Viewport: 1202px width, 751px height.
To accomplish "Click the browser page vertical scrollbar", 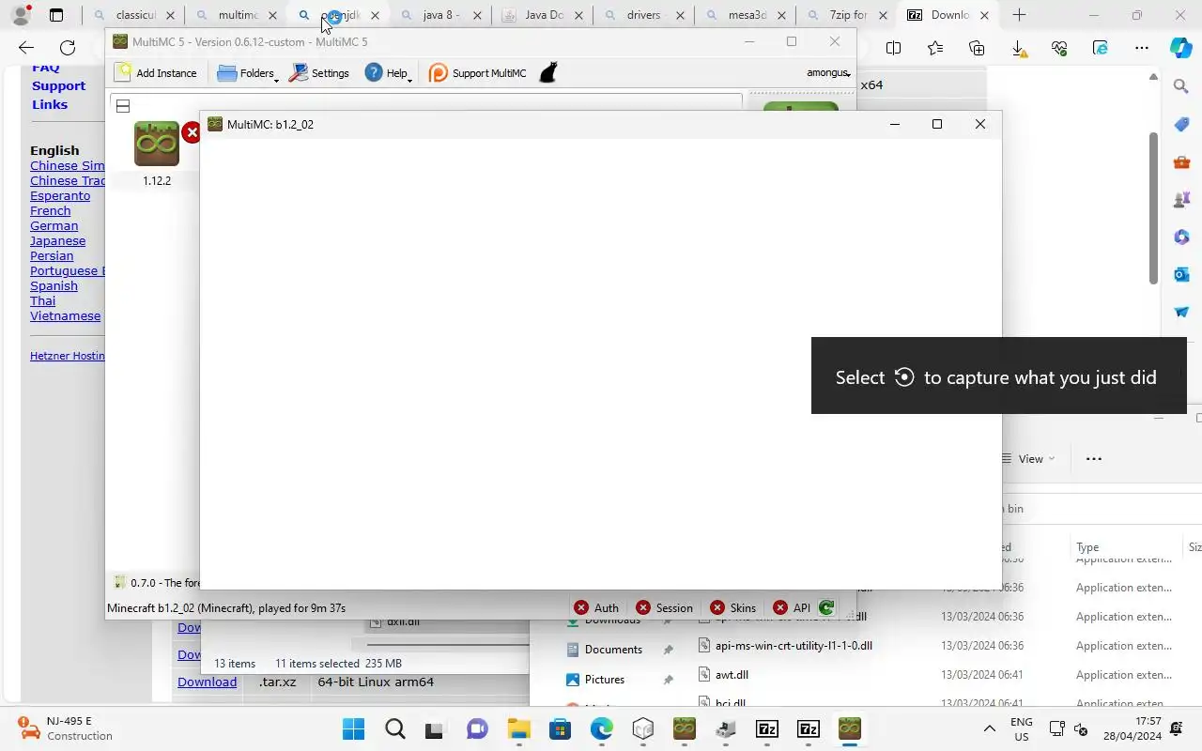I will click(x=1153, y=207).
